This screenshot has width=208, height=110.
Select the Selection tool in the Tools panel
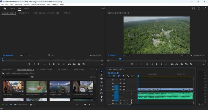[102, 72]
